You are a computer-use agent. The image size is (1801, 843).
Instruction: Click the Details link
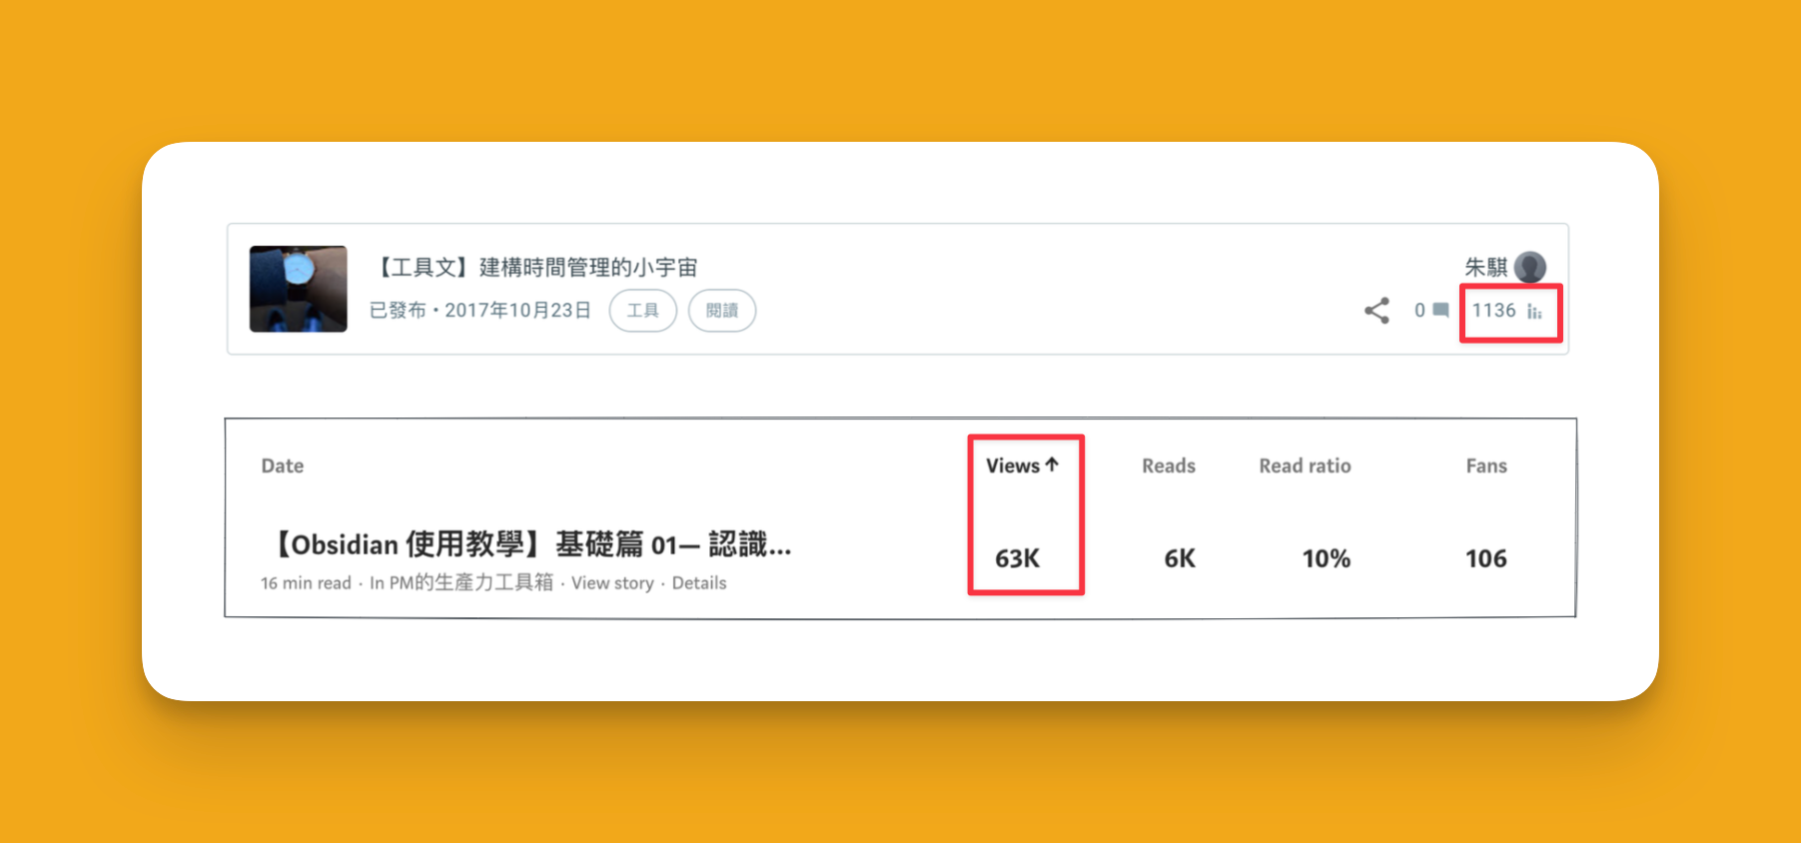point(699,583)
